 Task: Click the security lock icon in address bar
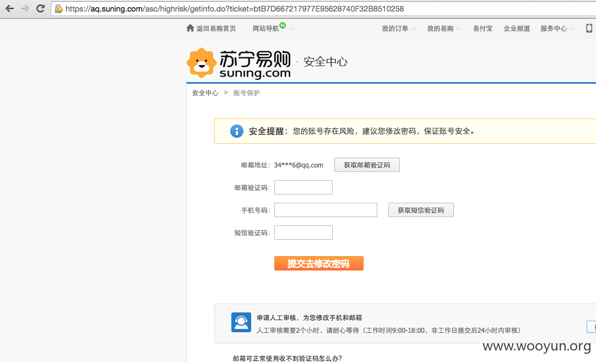[x=58, y=8]
